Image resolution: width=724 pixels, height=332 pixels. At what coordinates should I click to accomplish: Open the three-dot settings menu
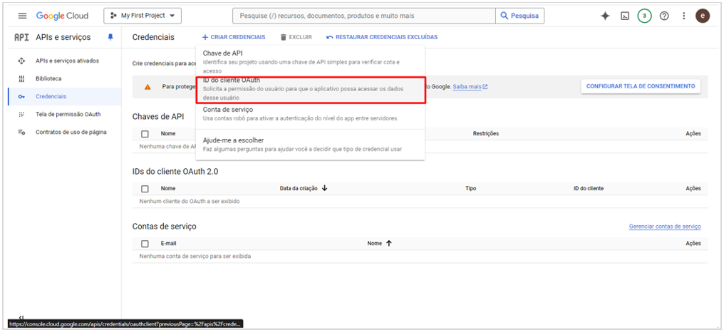pos(684,16)
